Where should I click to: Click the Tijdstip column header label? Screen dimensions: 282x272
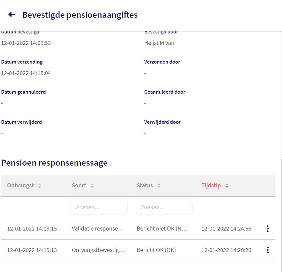click(211, 185)
